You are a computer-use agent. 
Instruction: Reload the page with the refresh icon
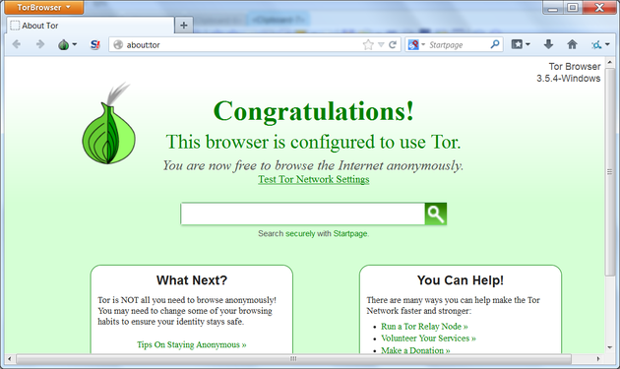(393, 44)
